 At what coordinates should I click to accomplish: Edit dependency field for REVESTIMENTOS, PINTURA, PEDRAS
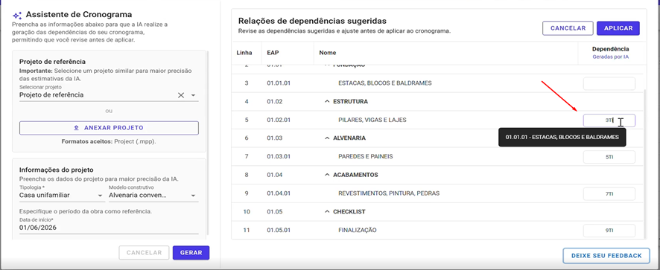tap(609, 194)
